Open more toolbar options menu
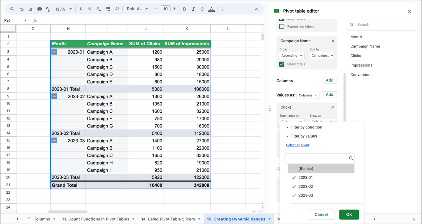 tap(223, 9)
